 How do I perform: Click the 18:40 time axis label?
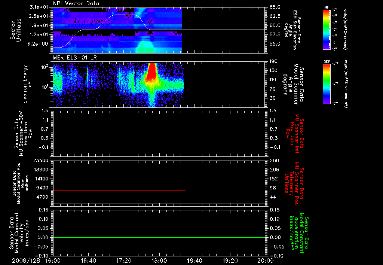pyautogui.click(x=194, y=261)
